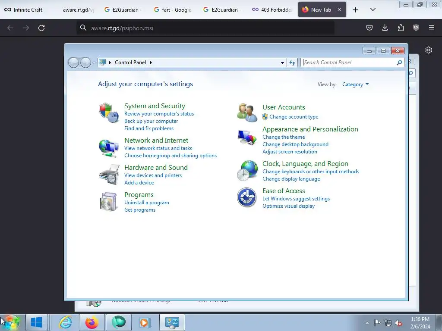The height and width of the screenshot is (331, 442).
Task: Click Change desktop background link
Action: pyautogui.click(x=295, y=144)
